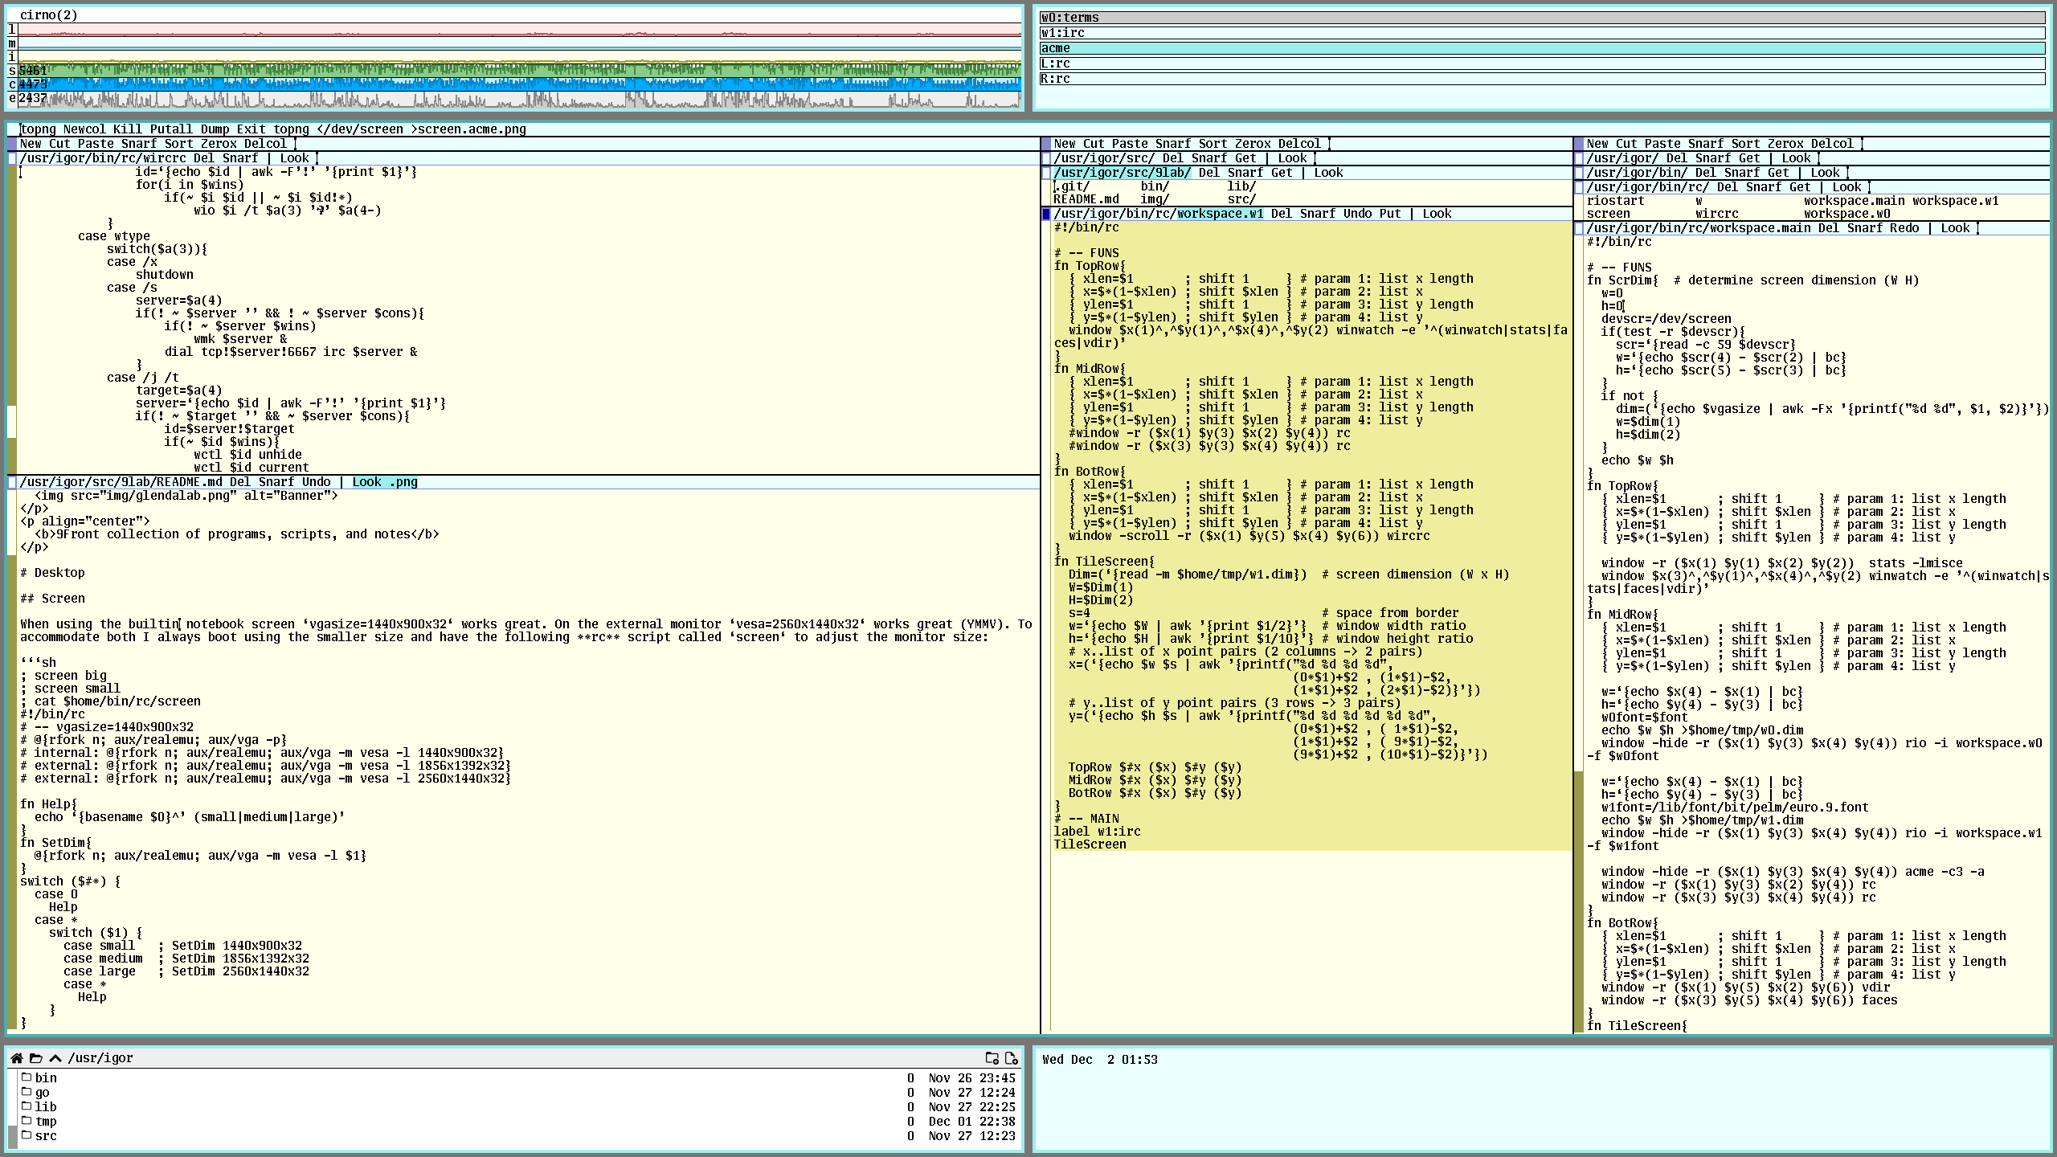Click the right column's tag layout box
Image resolution: width=2057 pixels, height=1157 pixels.
click(1579, 144)
